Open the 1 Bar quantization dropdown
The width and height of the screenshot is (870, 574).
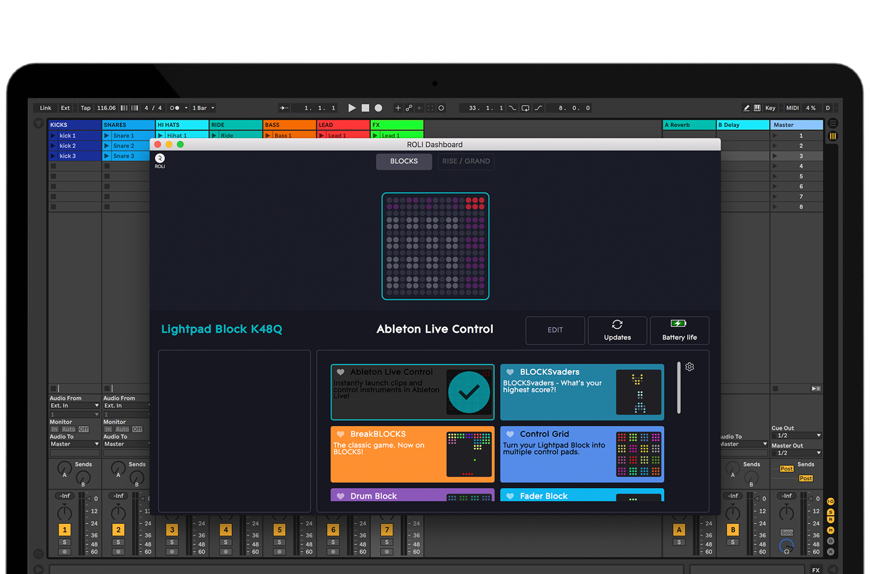point(203,108)
